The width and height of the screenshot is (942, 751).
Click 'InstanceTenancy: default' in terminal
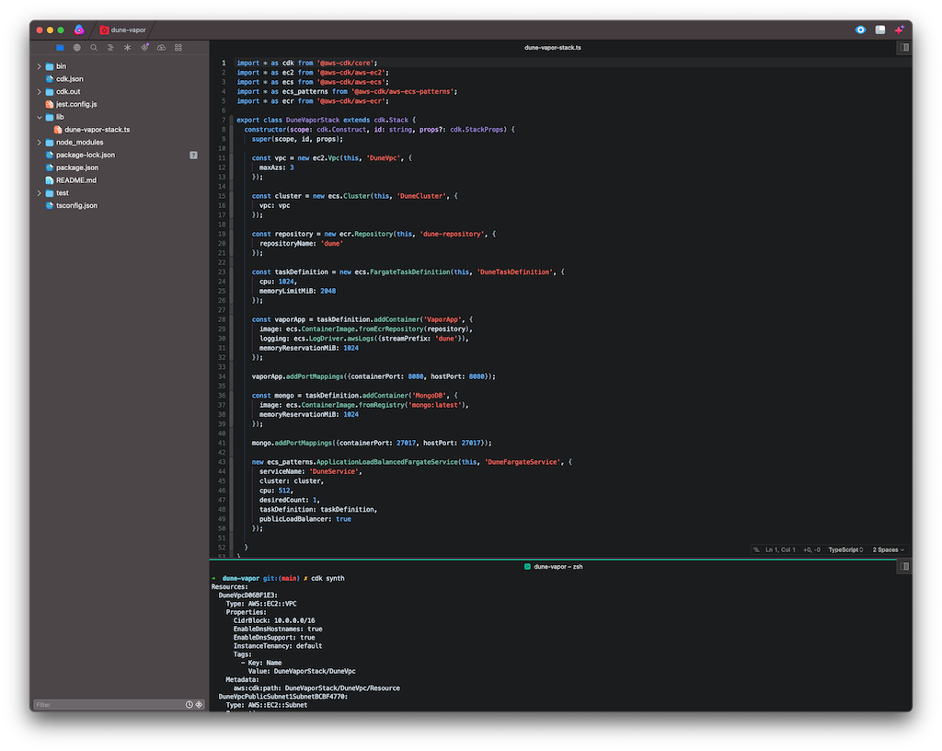pyautogui.click(x=278, y=646)
